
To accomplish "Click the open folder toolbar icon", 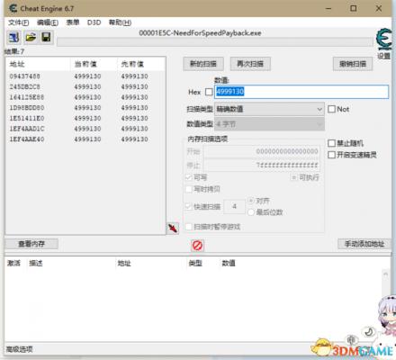I will pyautogui.click(x=31, y=38).
